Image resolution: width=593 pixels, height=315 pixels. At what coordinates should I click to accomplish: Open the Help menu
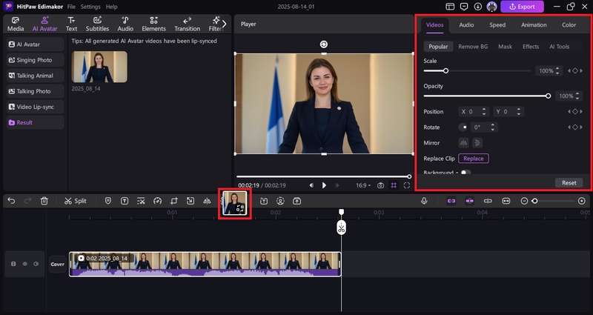[x=112, y=7]
